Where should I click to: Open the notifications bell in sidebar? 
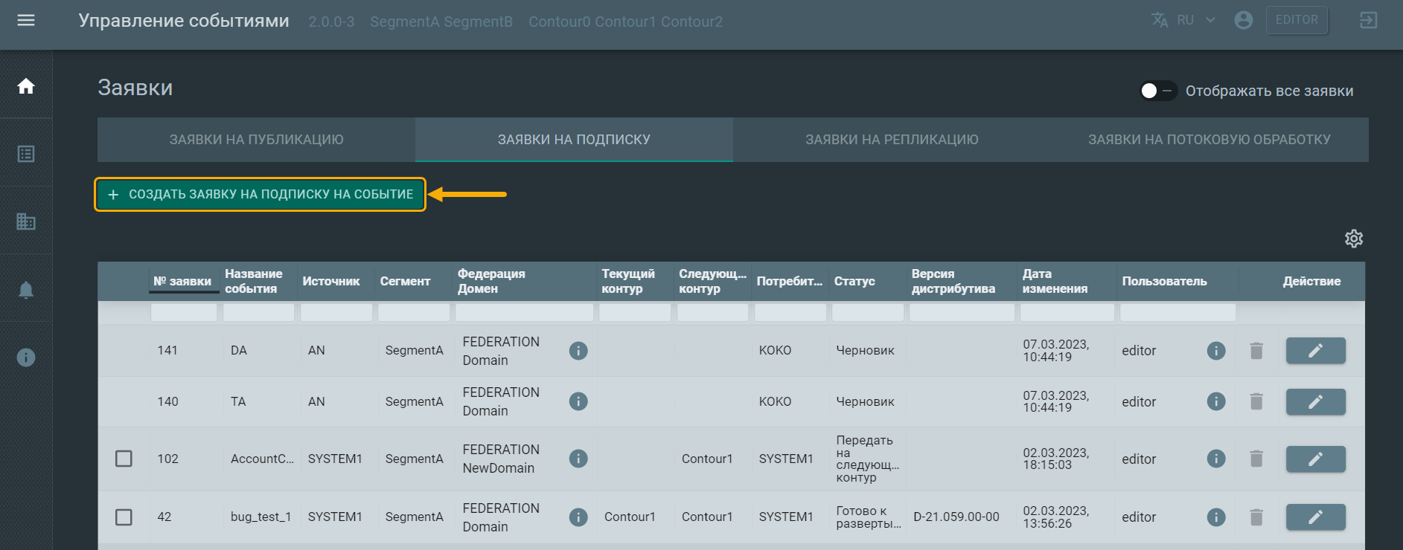pos(26,290)
